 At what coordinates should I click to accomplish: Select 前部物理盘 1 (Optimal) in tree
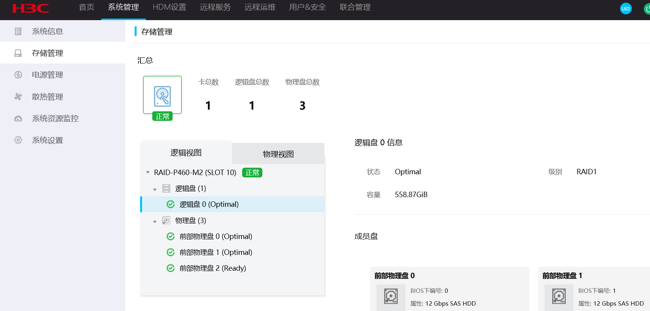[x=215, y=252]
